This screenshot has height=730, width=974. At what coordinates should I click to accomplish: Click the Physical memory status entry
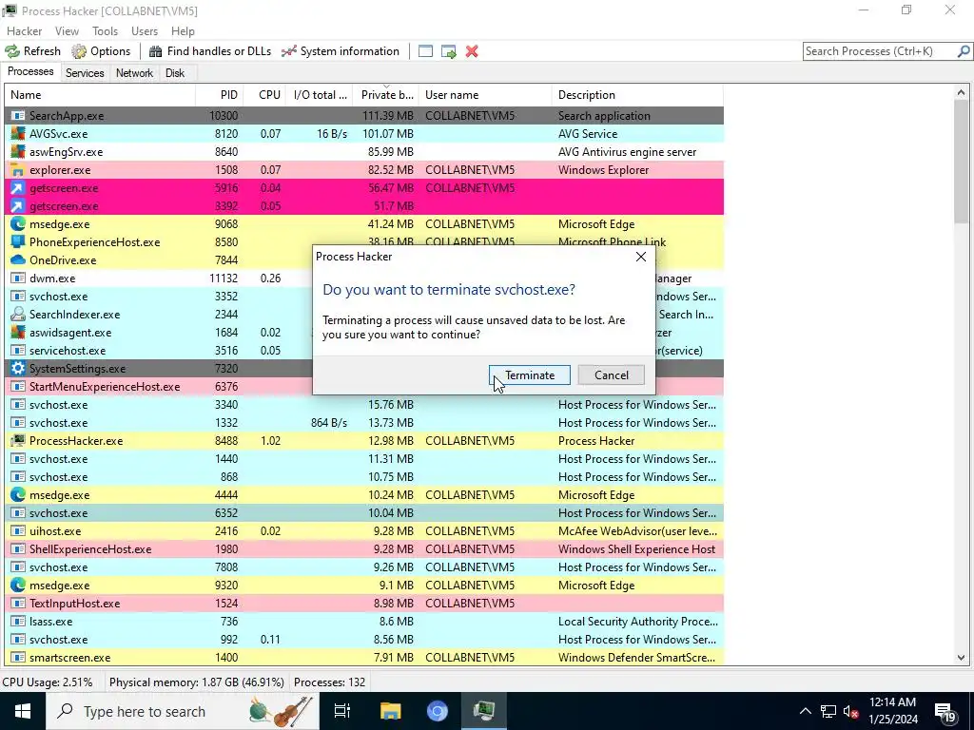pos(196,682)
